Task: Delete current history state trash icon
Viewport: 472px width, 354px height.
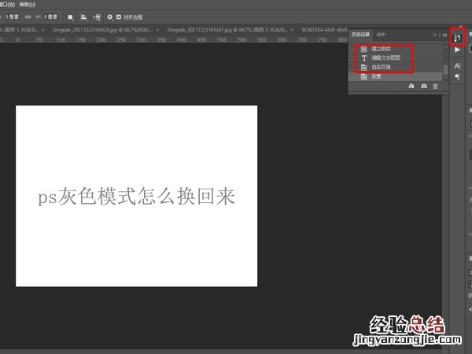Action: click(435, 86)
